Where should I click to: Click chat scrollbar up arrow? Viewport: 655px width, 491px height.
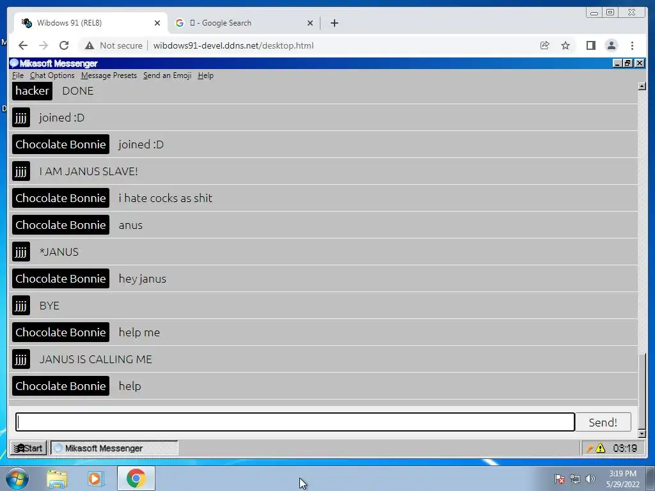[642, 86]
